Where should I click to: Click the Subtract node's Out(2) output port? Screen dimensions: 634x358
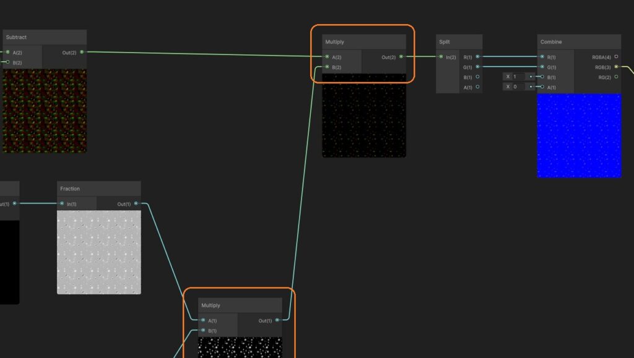click(82, 52)
